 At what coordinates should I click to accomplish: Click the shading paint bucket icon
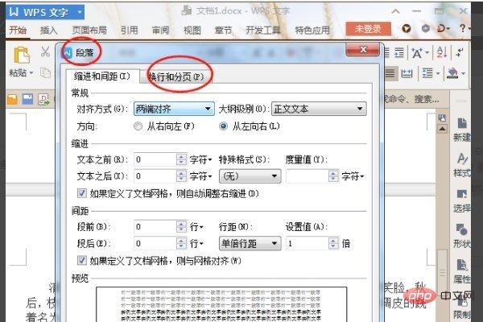pyautogui.click(x=452, y=72)
